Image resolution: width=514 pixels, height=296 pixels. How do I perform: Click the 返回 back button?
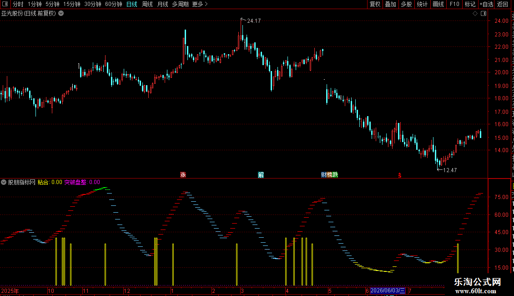tap(503, 4)
